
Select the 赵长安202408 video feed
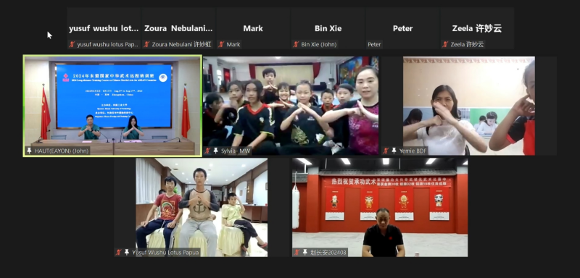(380, 208)
